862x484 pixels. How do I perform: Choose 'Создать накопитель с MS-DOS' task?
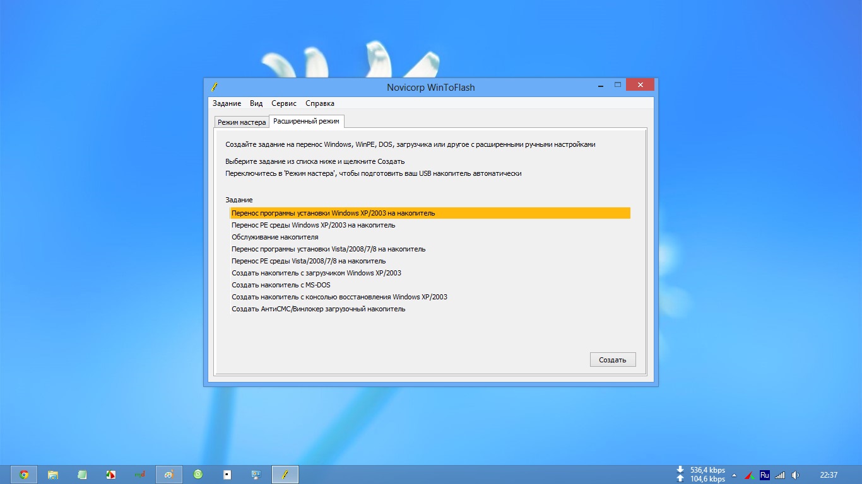pos(430,285)
